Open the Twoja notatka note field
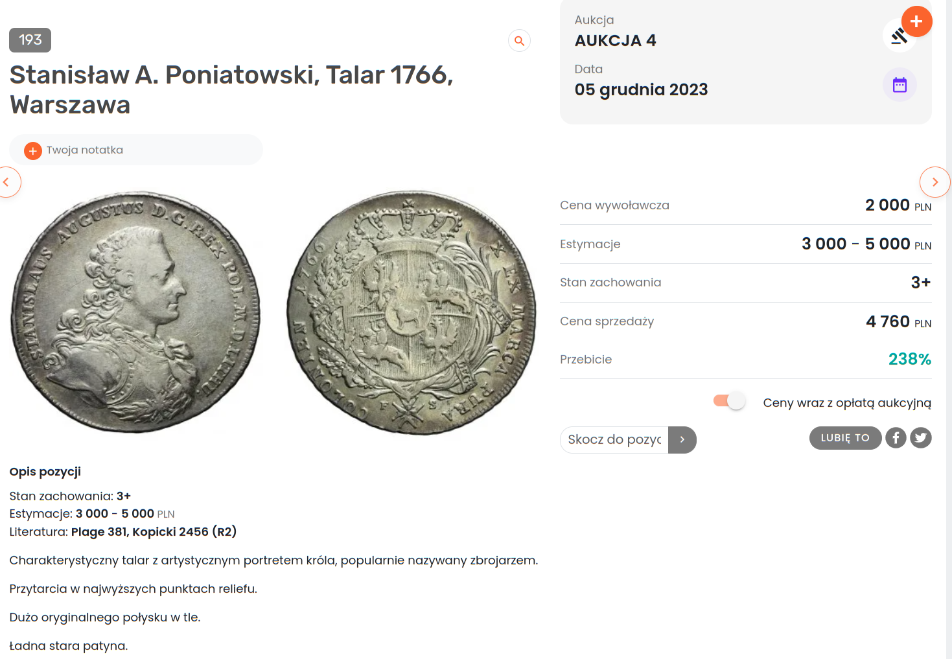The width and height of the screenshot is (952, 659). [143, 150]
